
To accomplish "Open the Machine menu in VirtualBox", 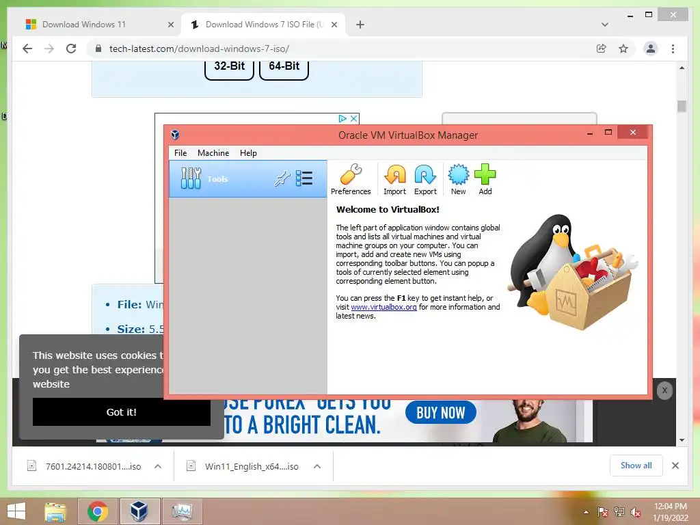I will [x=213, y=152].
